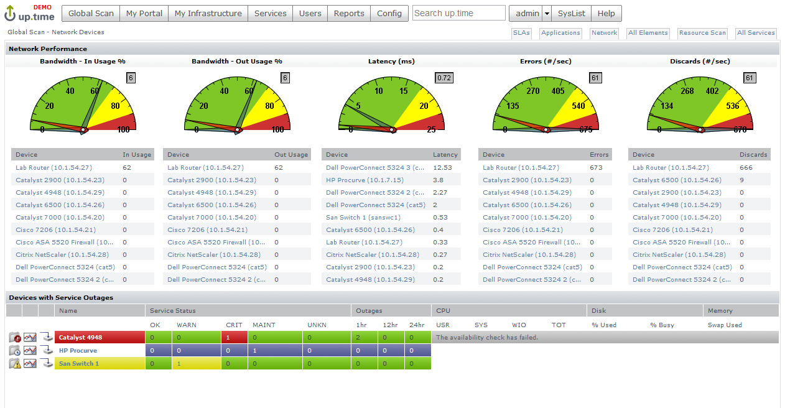Open critical status folder icon for Catalyst 4948
Viewport: 785px width, 408px height.
[15, 338]
